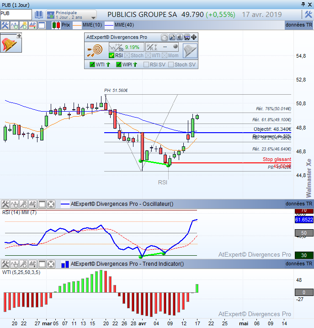Click the refresh circle icon in Divergences Pro header

tap(165, 38)
